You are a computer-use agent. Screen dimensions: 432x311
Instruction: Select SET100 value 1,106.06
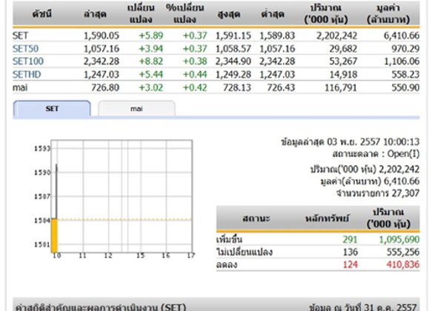[x=402, y=61]
